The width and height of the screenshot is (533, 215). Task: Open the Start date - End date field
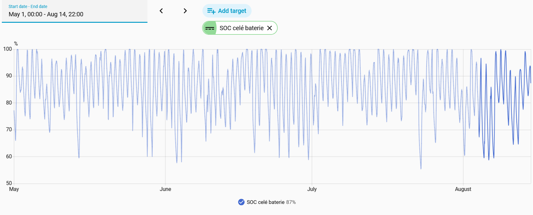75,11
